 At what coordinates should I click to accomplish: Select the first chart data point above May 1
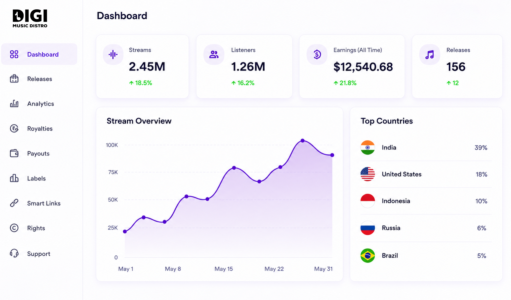tap(125, 231)
